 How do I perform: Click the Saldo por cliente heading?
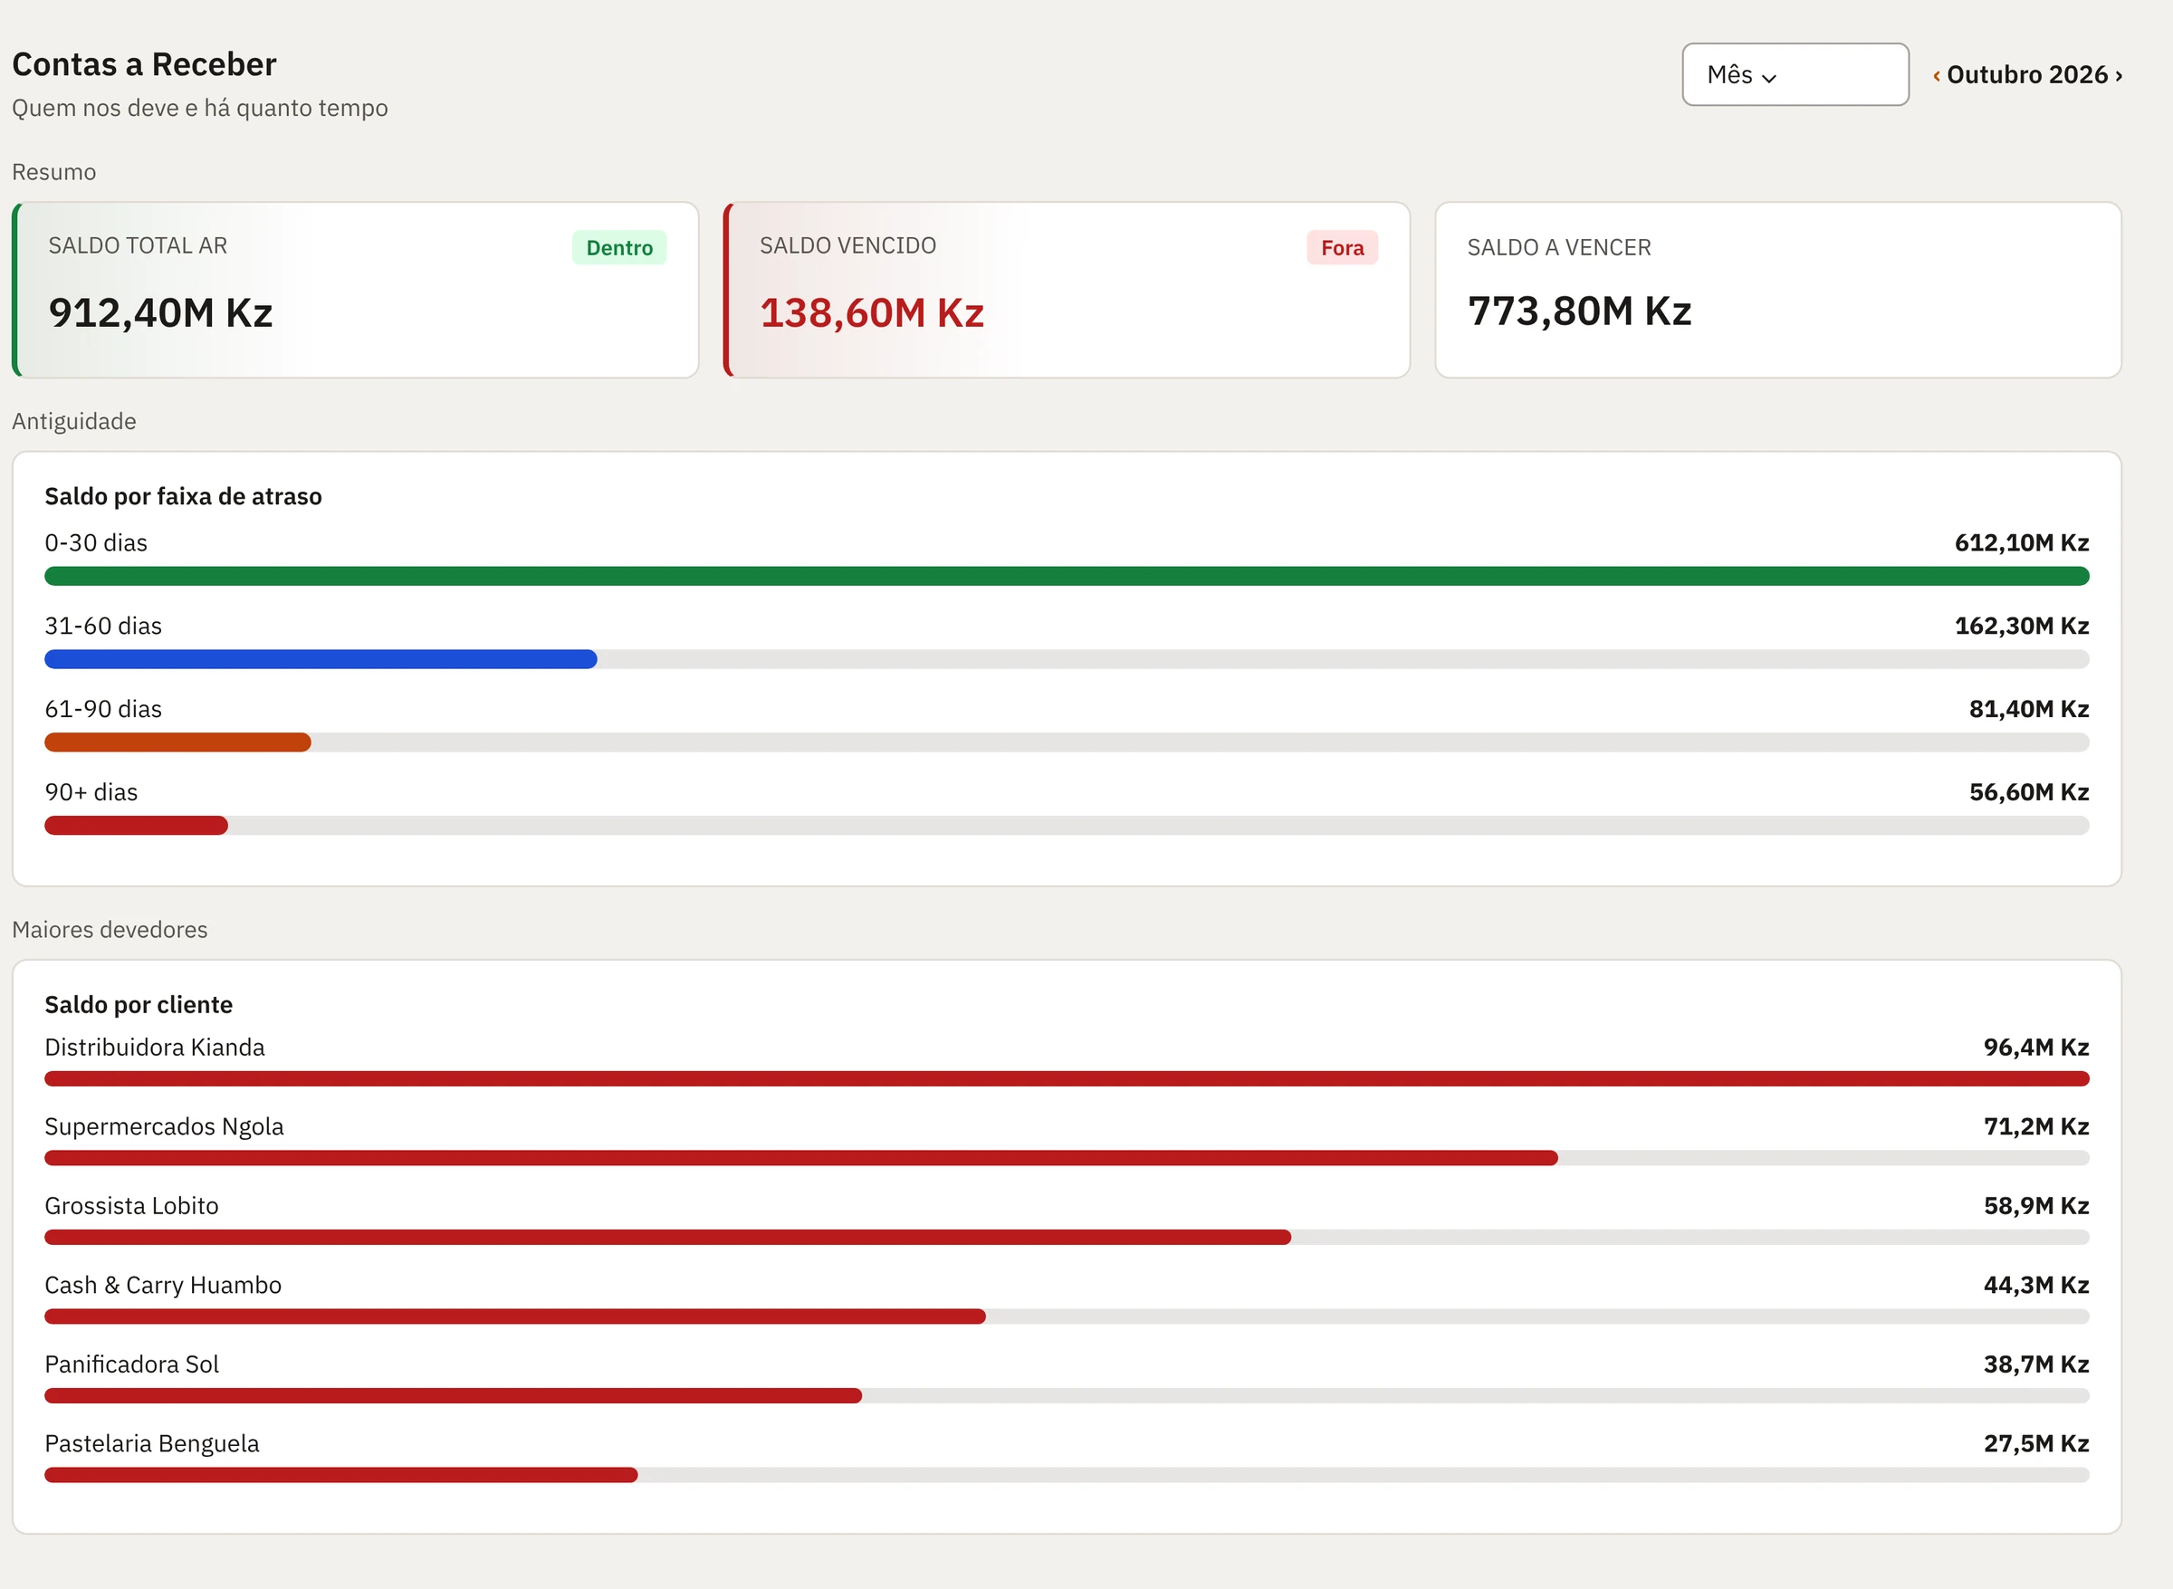[x=139, y=1004]
